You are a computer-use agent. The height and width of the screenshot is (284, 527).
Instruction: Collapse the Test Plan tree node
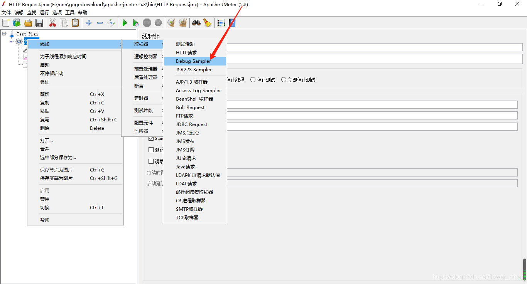pyautogui.click(x=4, y=34)
